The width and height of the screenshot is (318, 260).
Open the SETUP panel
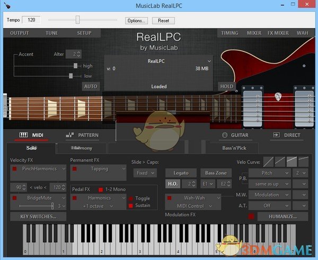[84, 33]
